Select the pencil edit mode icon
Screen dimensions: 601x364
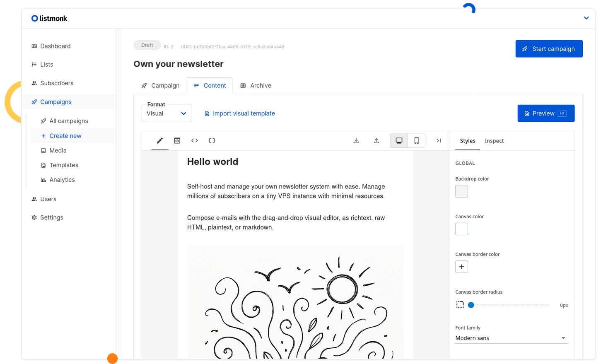point(160,141)
